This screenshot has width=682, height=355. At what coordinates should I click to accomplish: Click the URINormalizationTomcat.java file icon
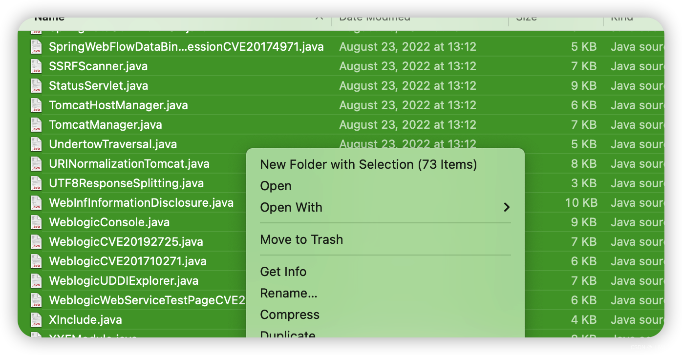coord(36,164)
